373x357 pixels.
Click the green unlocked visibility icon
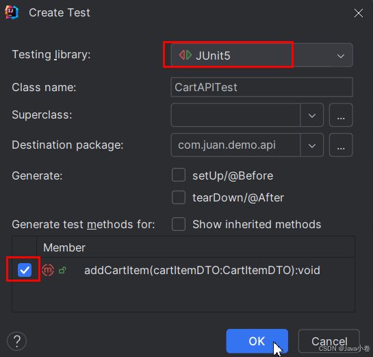(x=62, y=270)
